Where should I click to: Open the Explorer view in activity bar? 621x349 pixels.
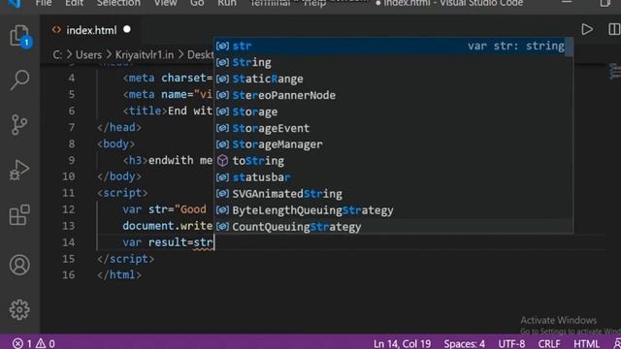[x=19, y=36]
